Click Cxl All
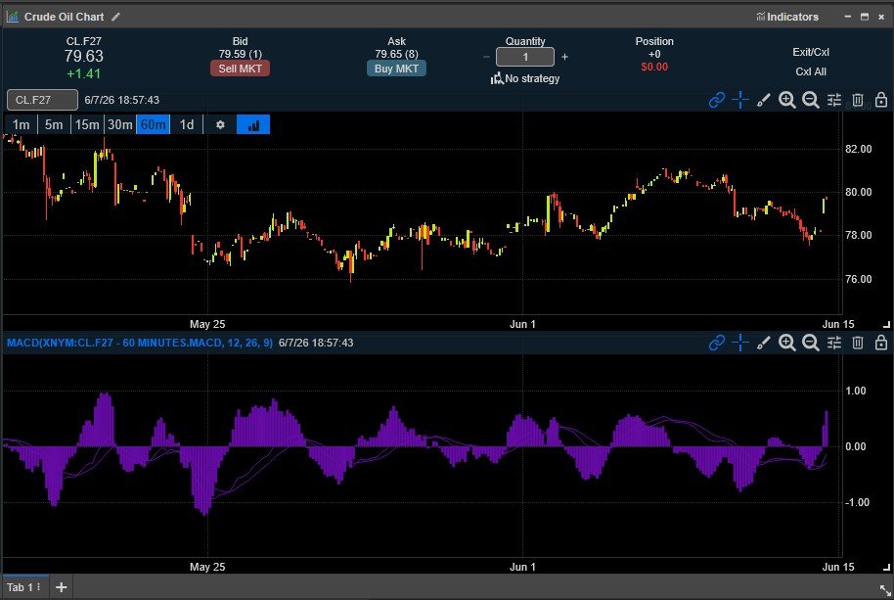894x600 pixels. click(811, 71)
